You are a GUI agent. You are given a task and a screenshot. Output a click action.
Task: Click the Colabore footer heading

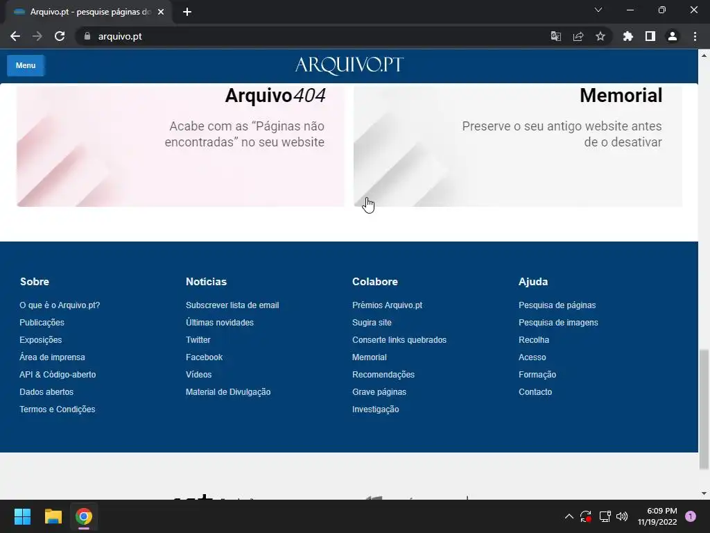point(375,282)
